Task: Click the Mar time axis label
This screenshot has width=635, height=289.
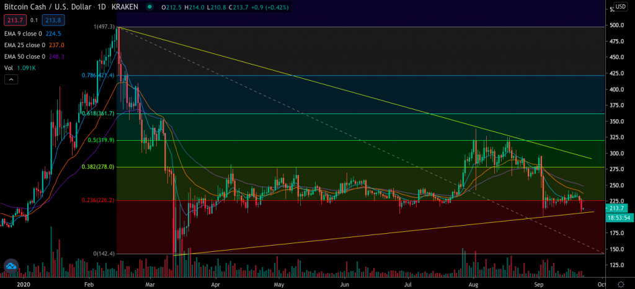Action: click(x=150, y=284)
